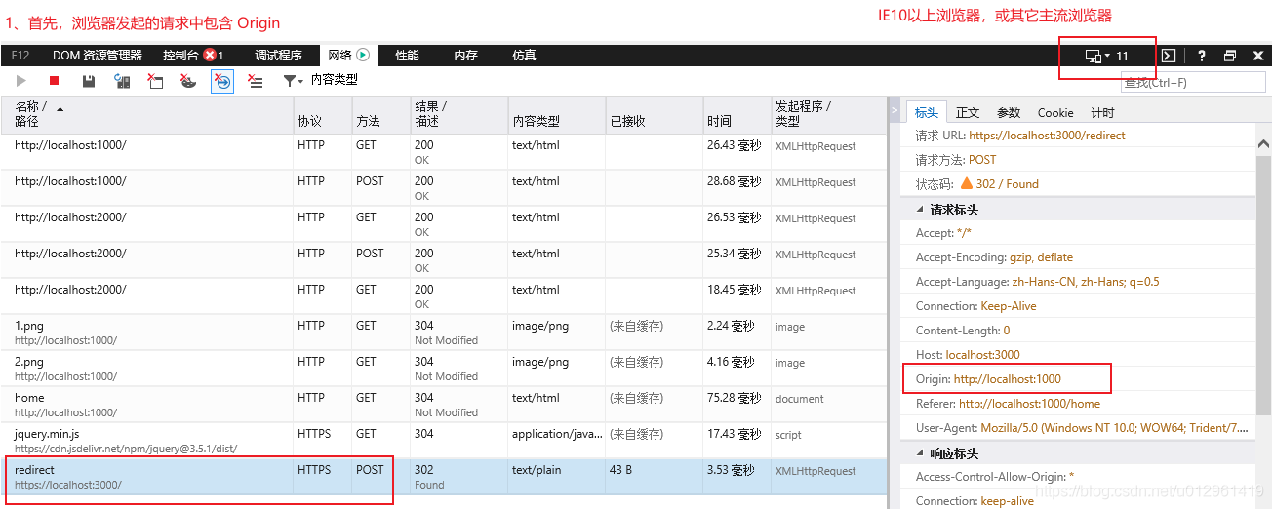
Task: Click the Host localhost:3000 header value
Action: (x=982, y=355)
